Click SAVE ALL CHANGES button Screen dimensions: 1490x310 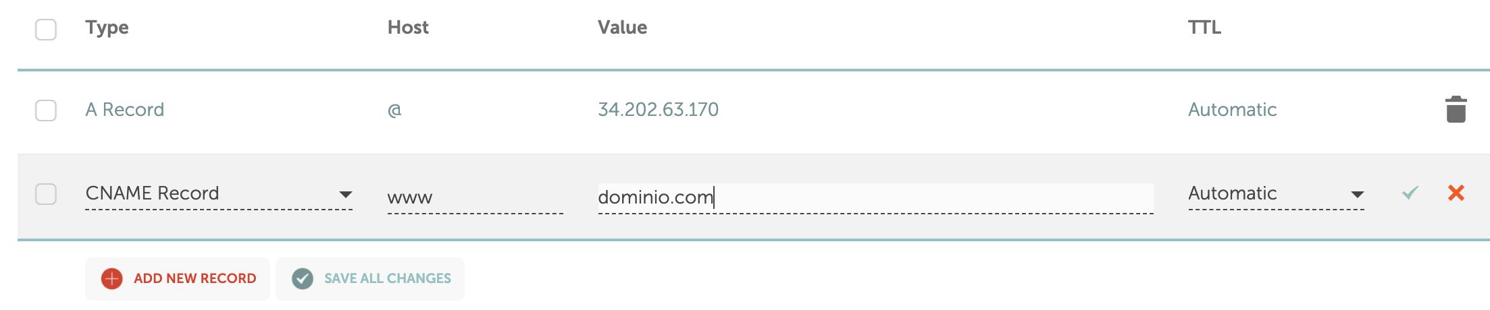(x=370, y=278)
